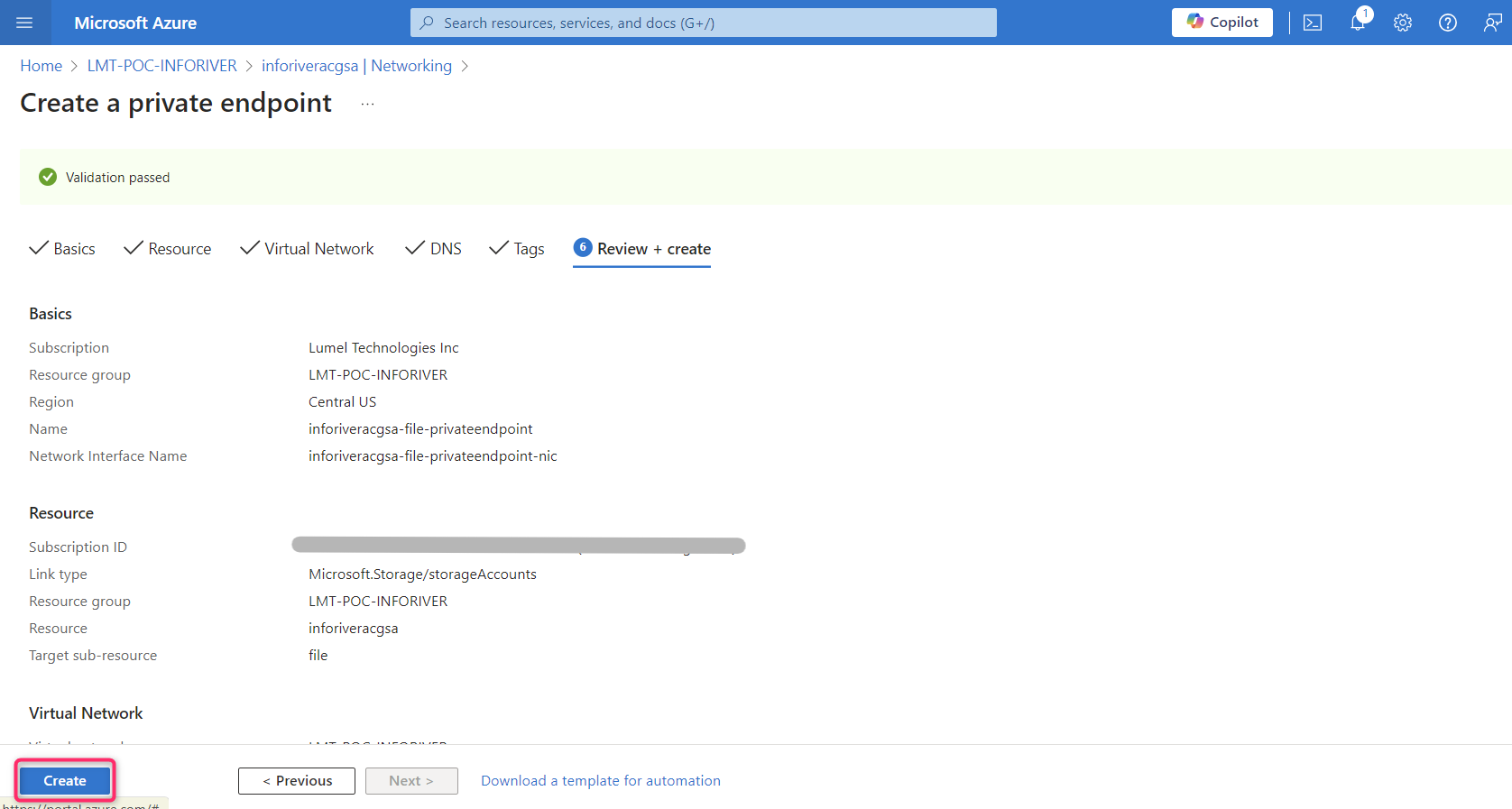Viewport: 1512px width, 809px height.
Task: Click the feedback person icon
Action: 1492,23
